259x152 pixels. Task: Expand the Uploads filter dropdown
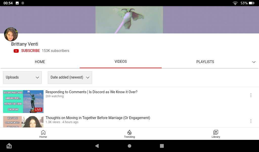(22, 78)
